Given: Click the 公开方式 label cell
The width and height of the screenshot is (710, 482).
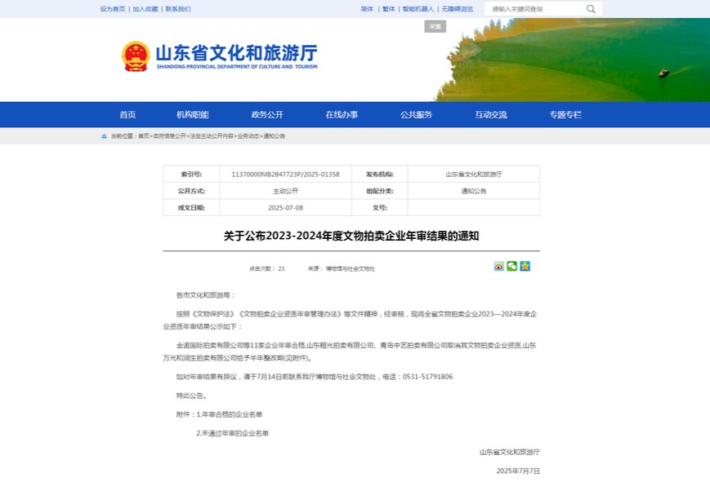Looking at the screenshot, I should pyautogui.click(x=191, y=192).
